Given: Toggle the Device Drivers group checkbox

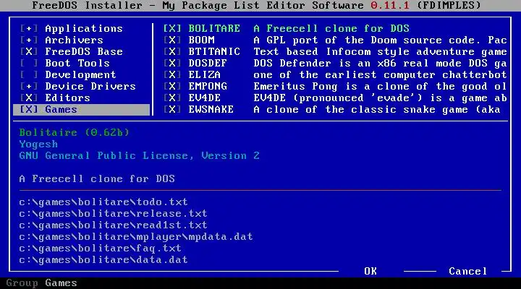Looking at the screenshot, I should click(29, 86).
